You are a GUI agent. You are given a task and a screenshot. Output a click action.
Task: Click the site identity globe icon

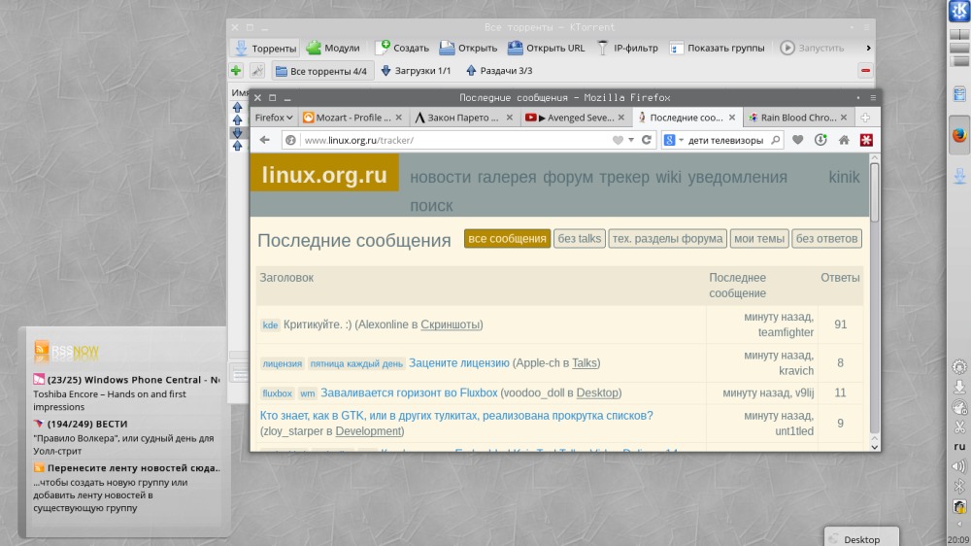coord(290,140)
